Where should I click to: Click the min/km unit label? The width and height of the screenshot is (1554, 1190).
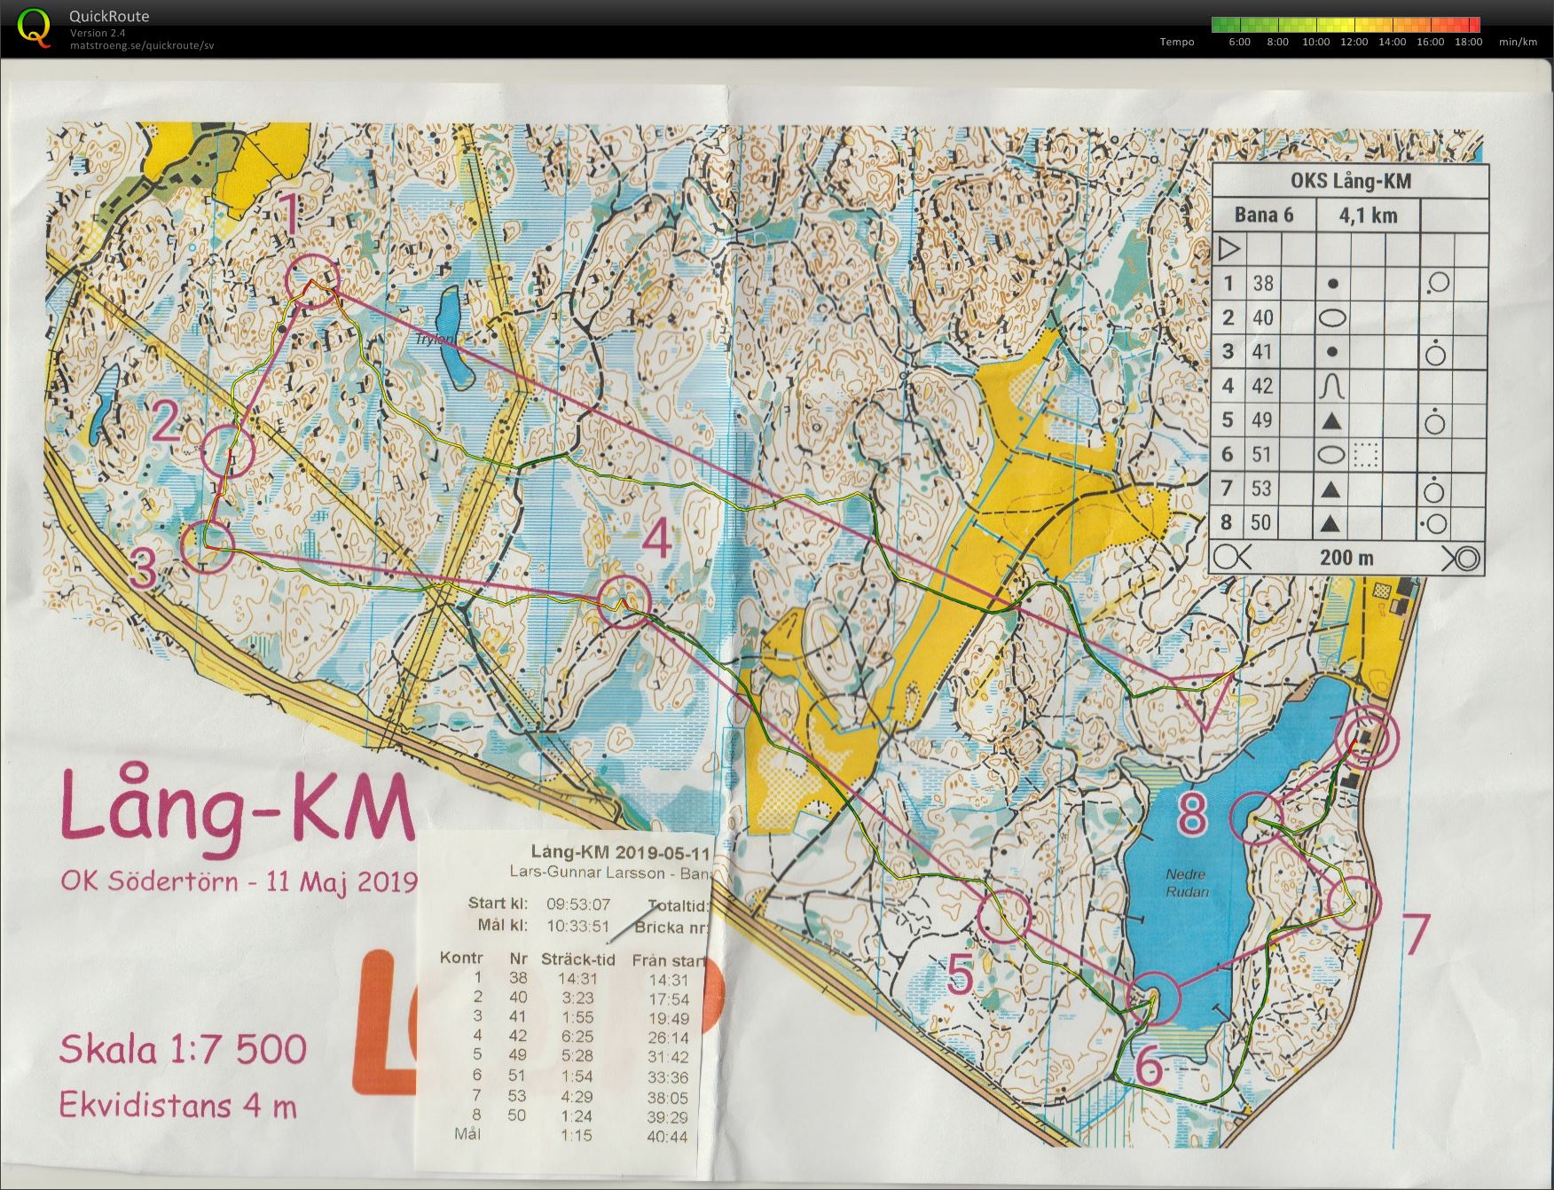point(1518,42)
